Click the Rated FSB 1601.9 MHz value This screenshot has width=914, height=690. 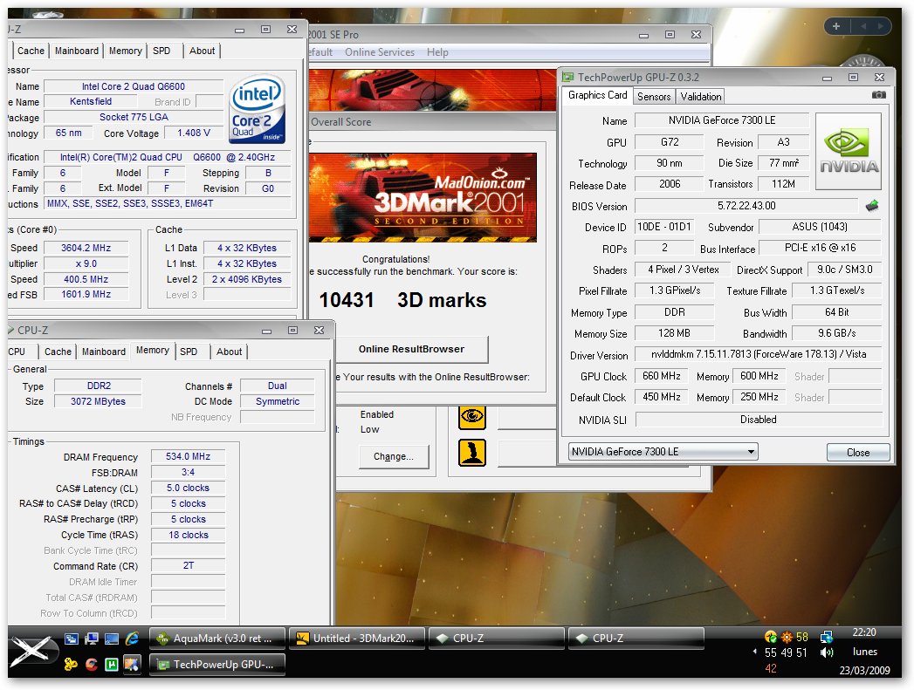click(86, 294)
